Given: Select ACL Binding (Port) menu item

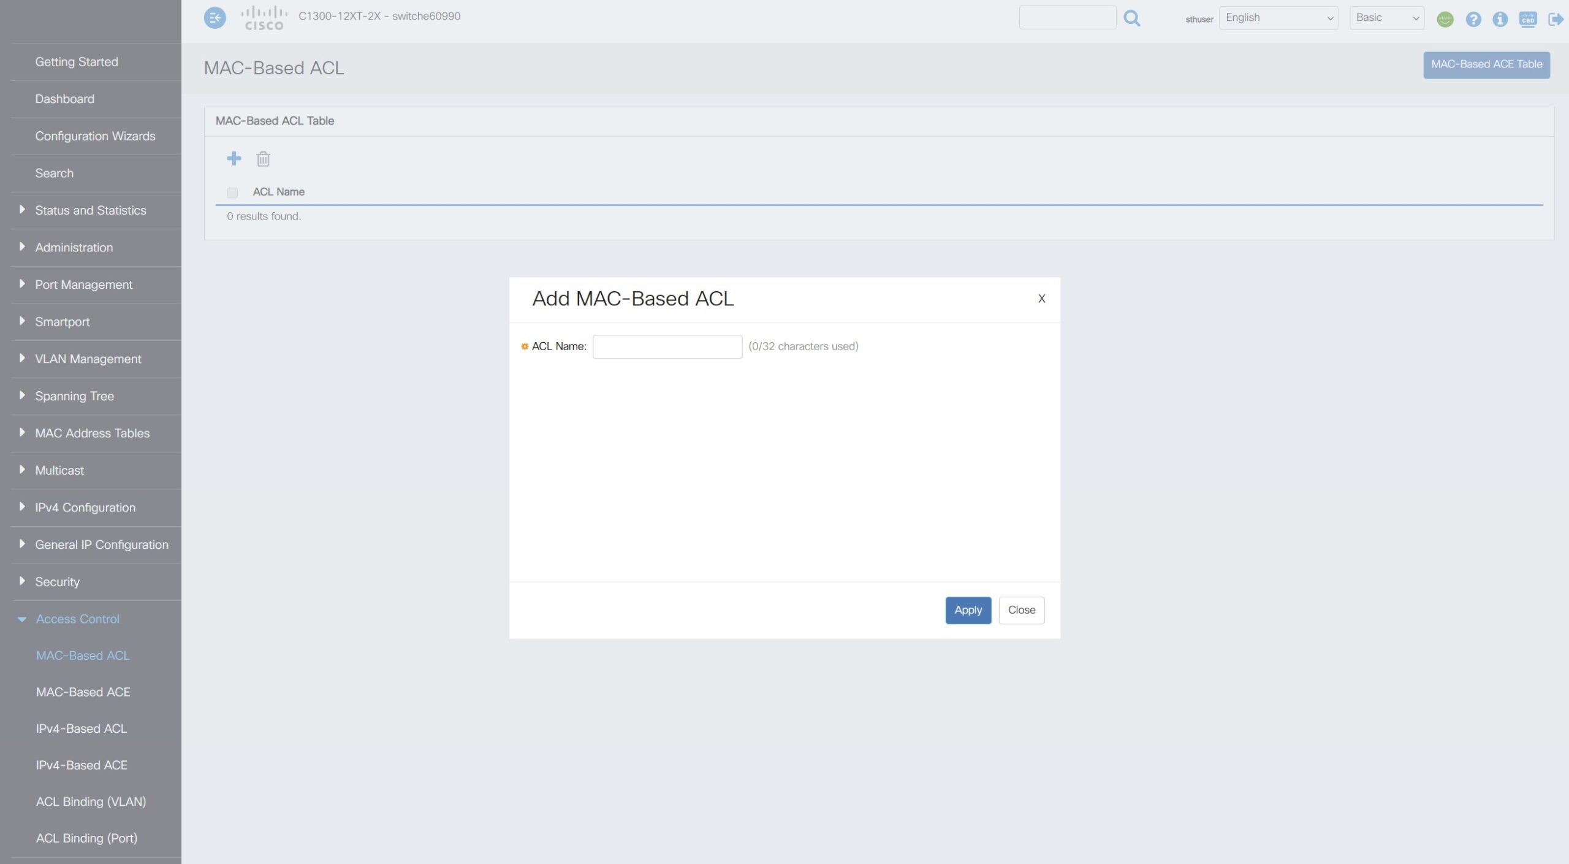Looking at the screenshot, I should pos(86,838).
